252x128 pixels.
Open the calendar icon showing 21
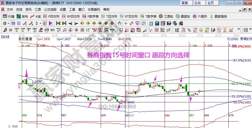(151, 24)
